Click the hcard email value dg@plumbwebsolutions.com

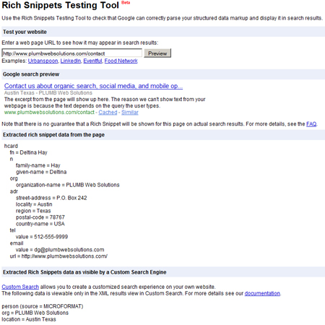click(x=69, y=250)
